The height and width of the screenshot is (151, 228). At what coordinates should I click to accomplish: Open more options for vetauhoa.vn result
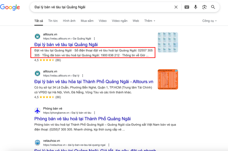109,145
